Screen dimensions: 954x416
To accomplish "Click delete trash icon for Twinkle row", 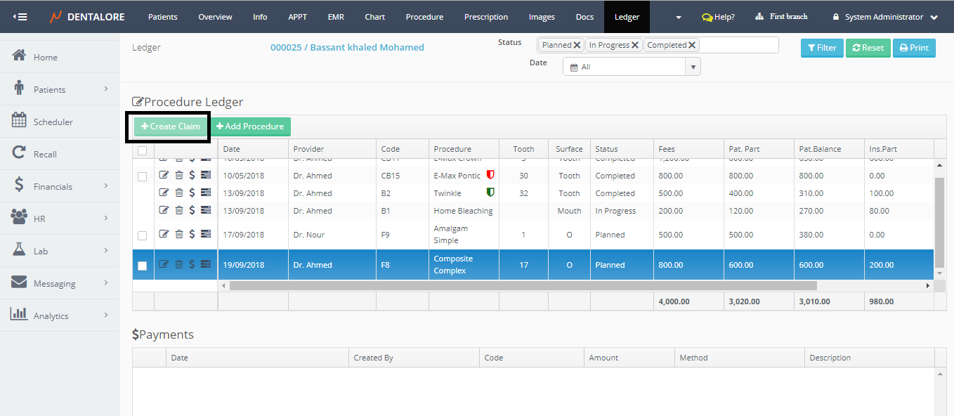I will pyautogui.click(x=178, y=193).
